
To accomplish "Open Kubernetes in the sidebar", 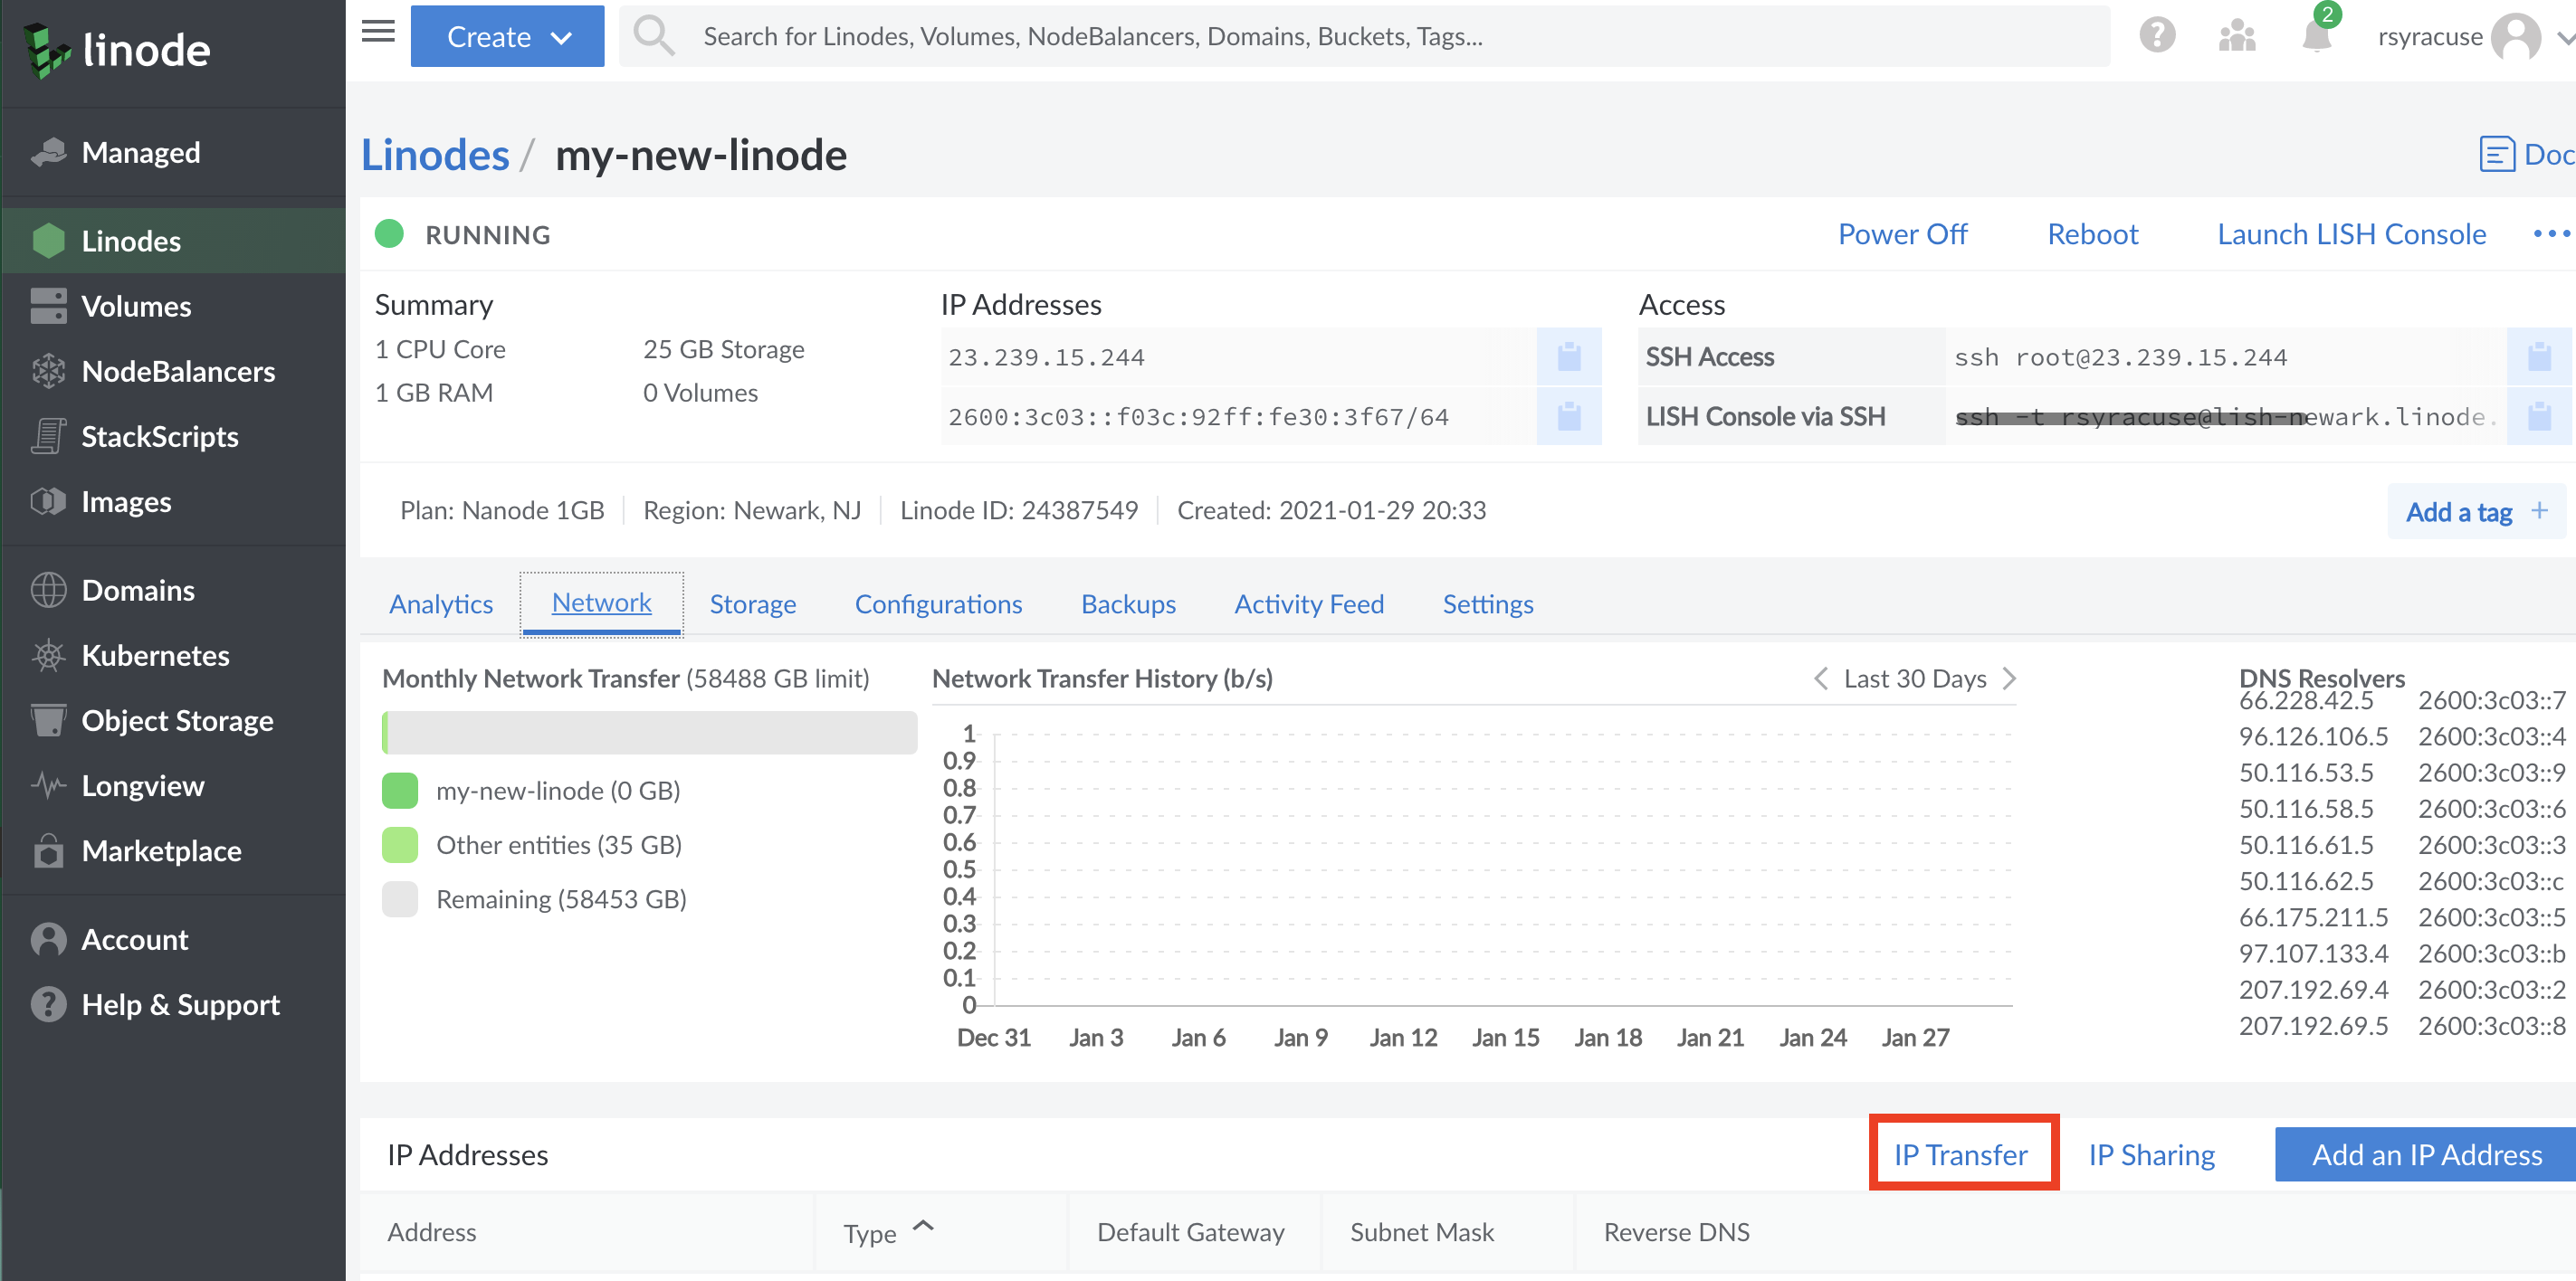I will click(x=155, y=656).
